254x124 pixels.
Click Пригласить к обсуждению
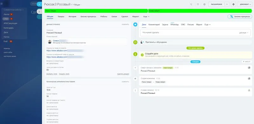156,42
